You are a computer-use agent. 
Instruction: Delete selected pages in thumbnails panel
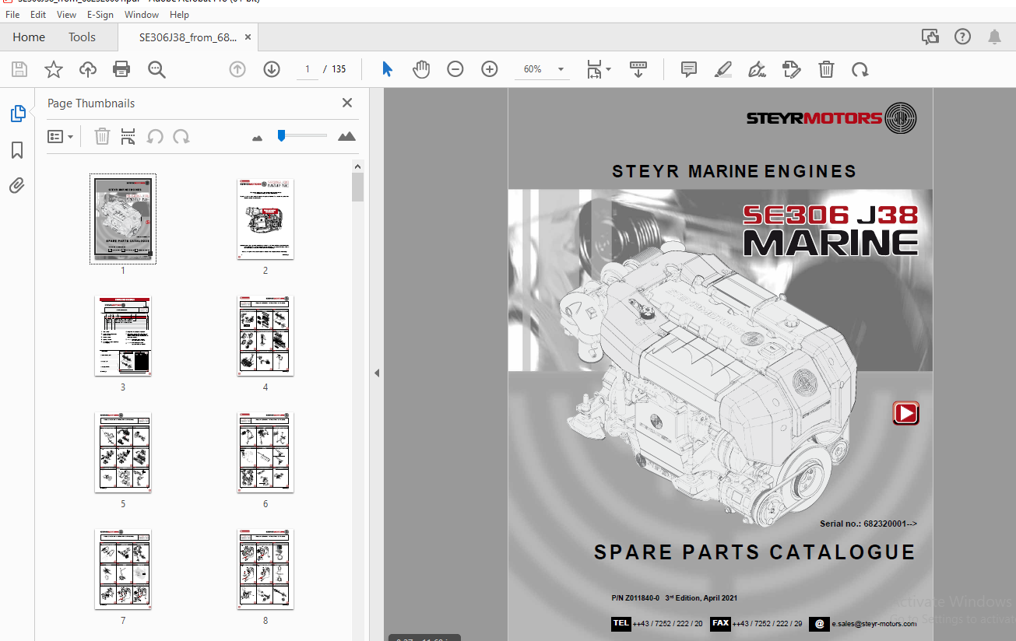pos(102,137)
